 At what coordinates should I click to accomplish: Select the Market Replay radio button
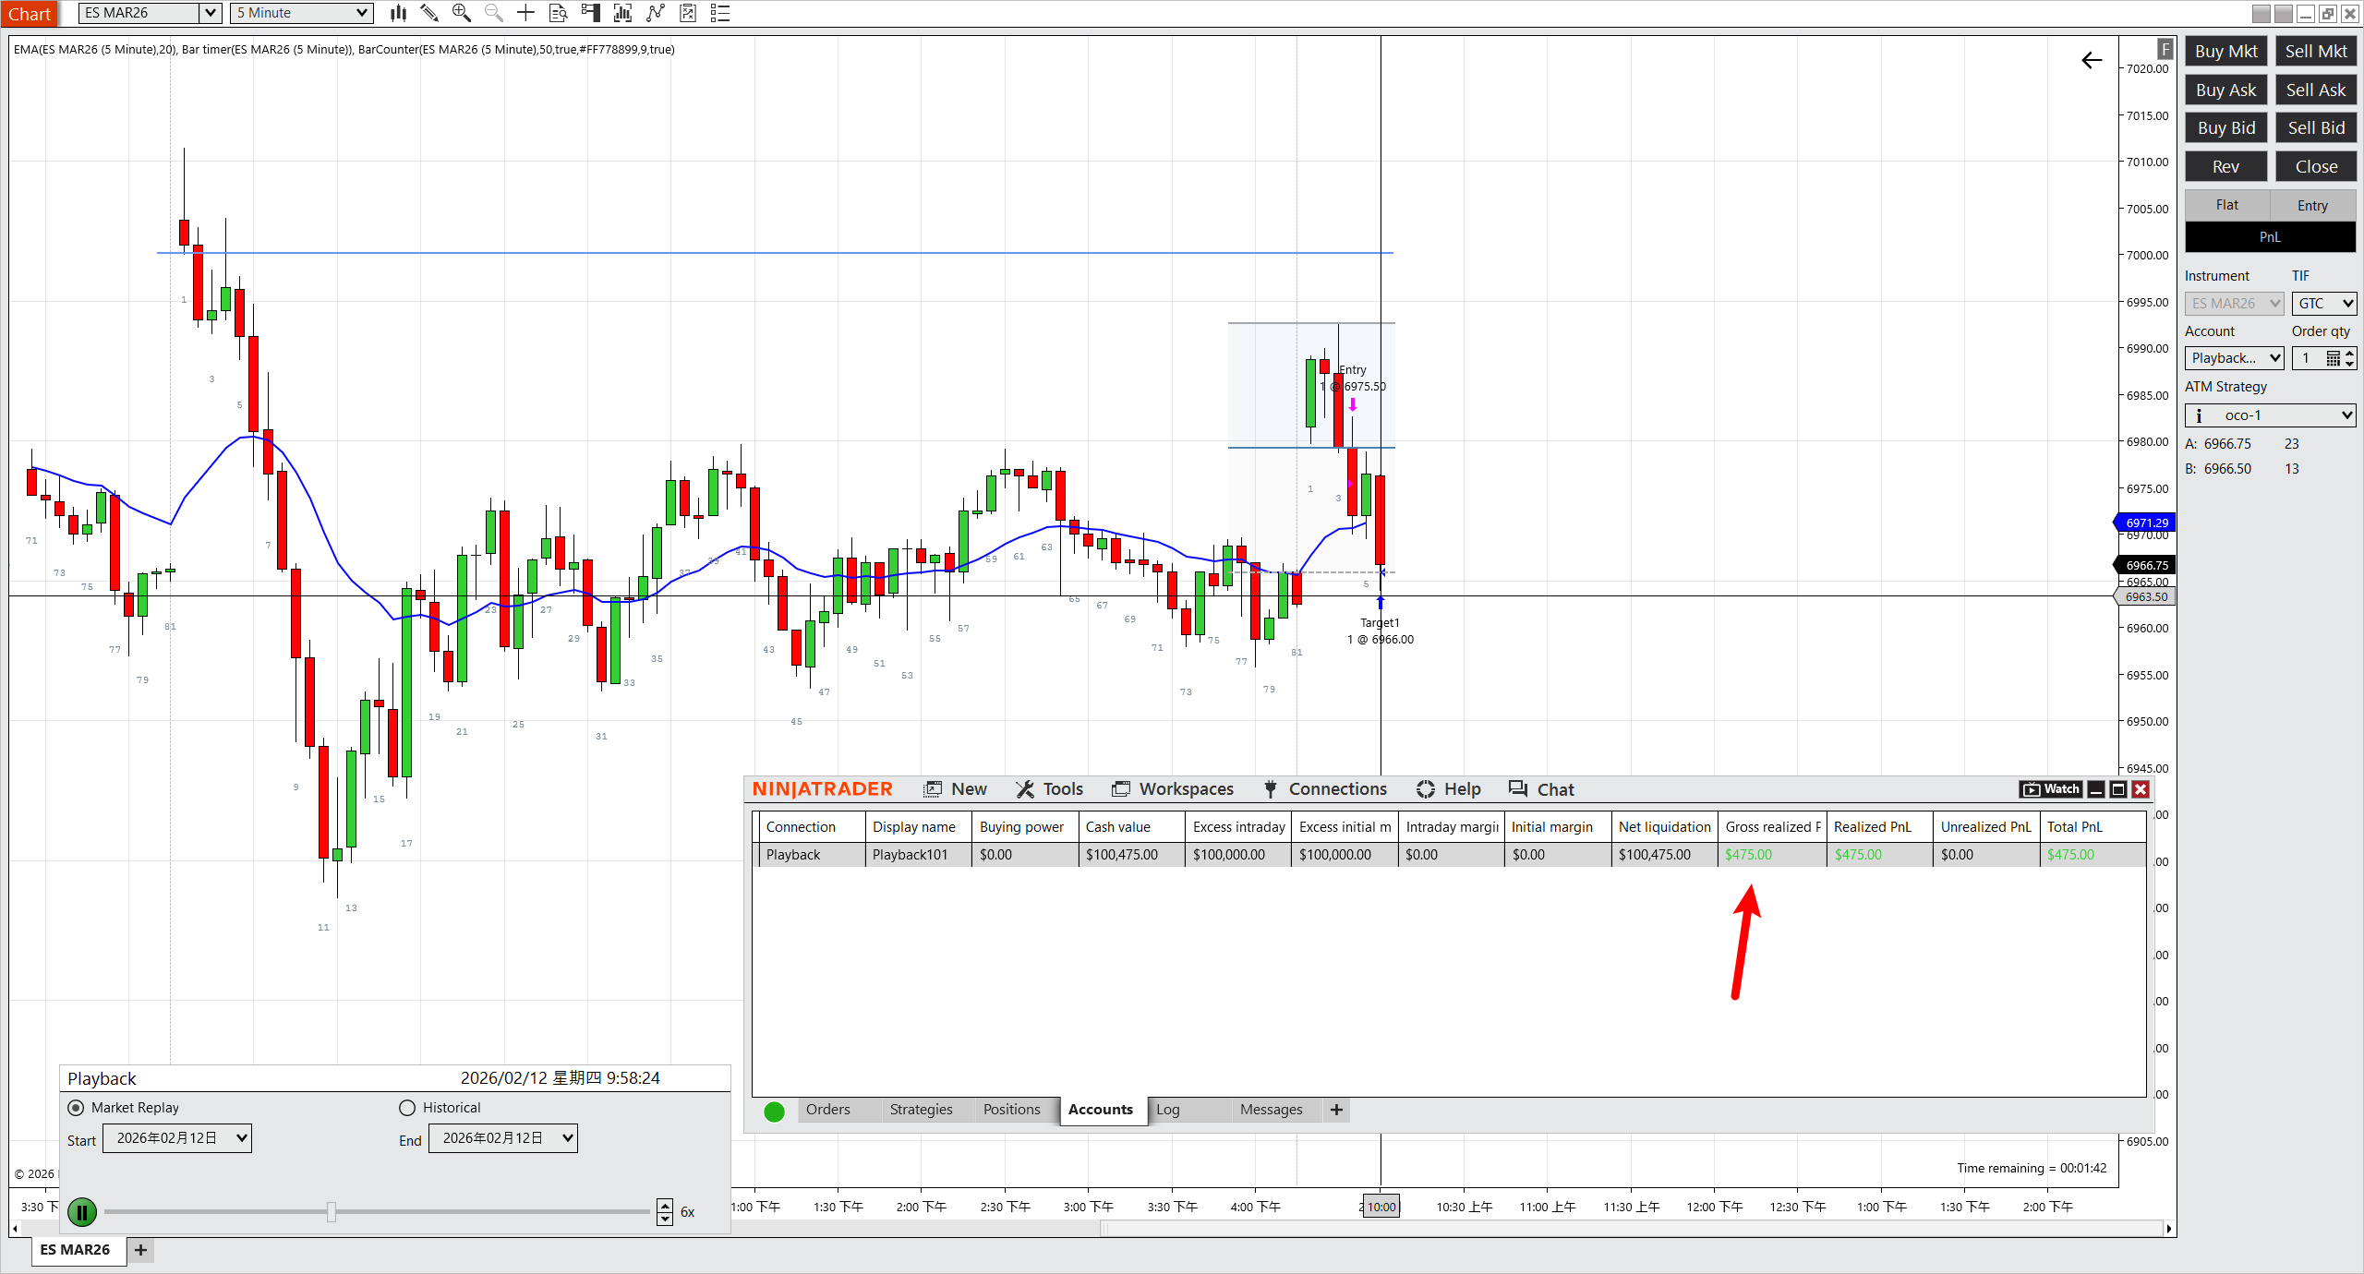click(x=77, y=1107)
